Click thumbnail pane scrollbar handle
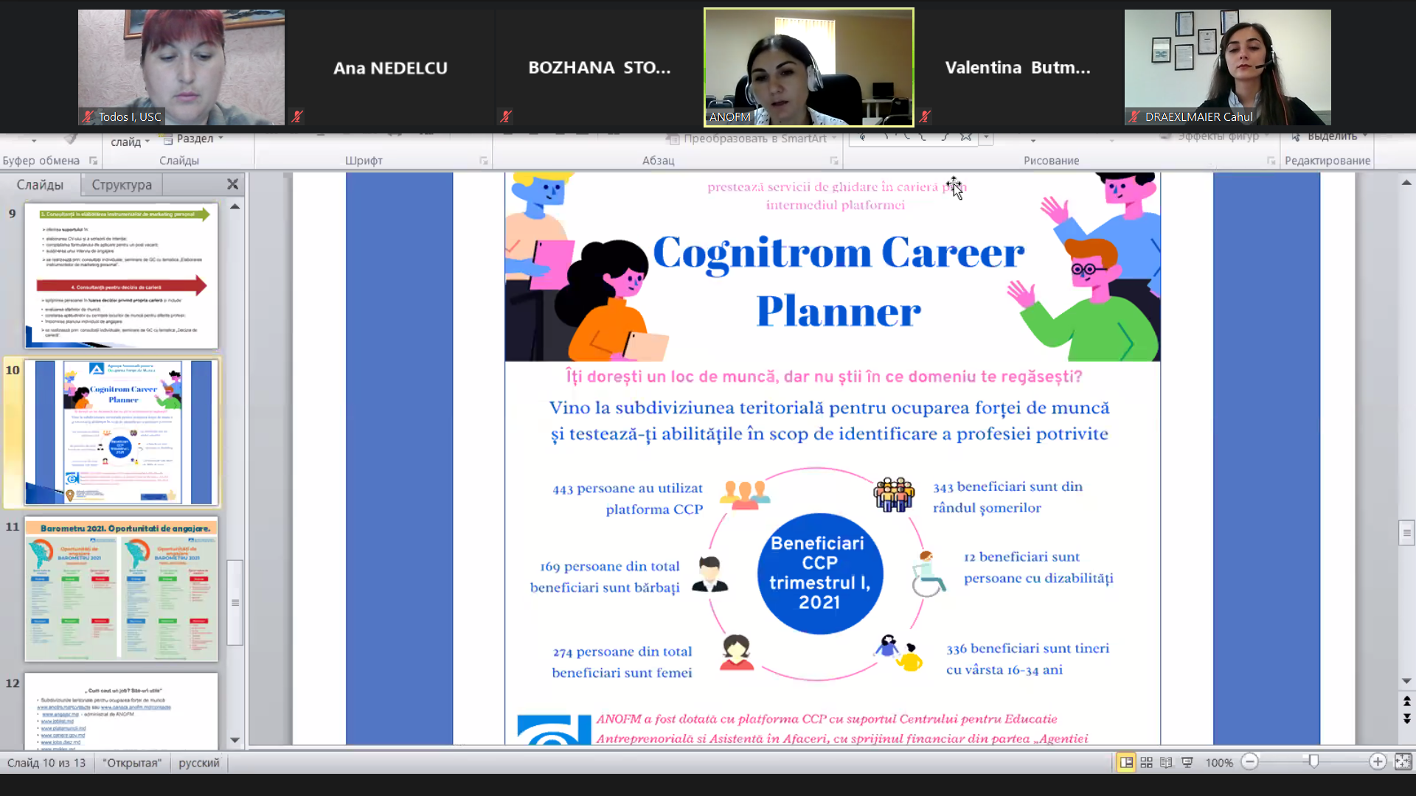Viewport: 1416px width, 796px height. (235, 602)
